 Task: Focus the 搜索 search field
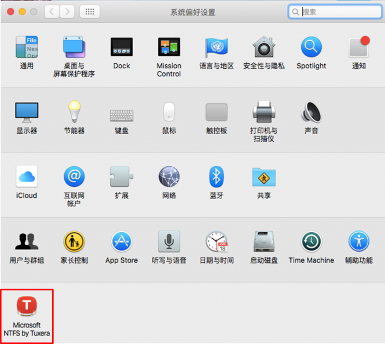coord(335,11)
